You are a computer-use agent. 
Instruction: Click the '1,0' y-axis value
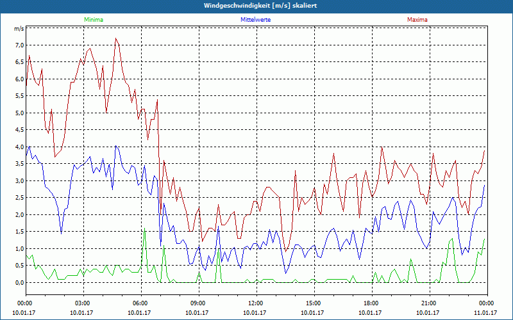click(20, 249)
